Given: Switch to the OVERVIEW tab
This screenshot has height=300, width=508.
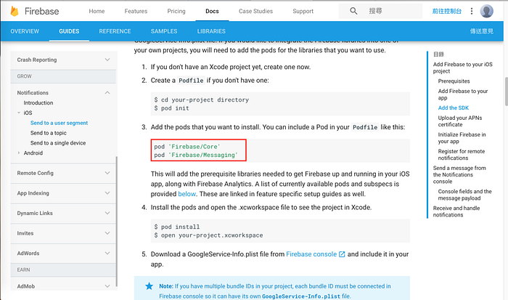Looking at the screenshot, I should coord(25,31).
